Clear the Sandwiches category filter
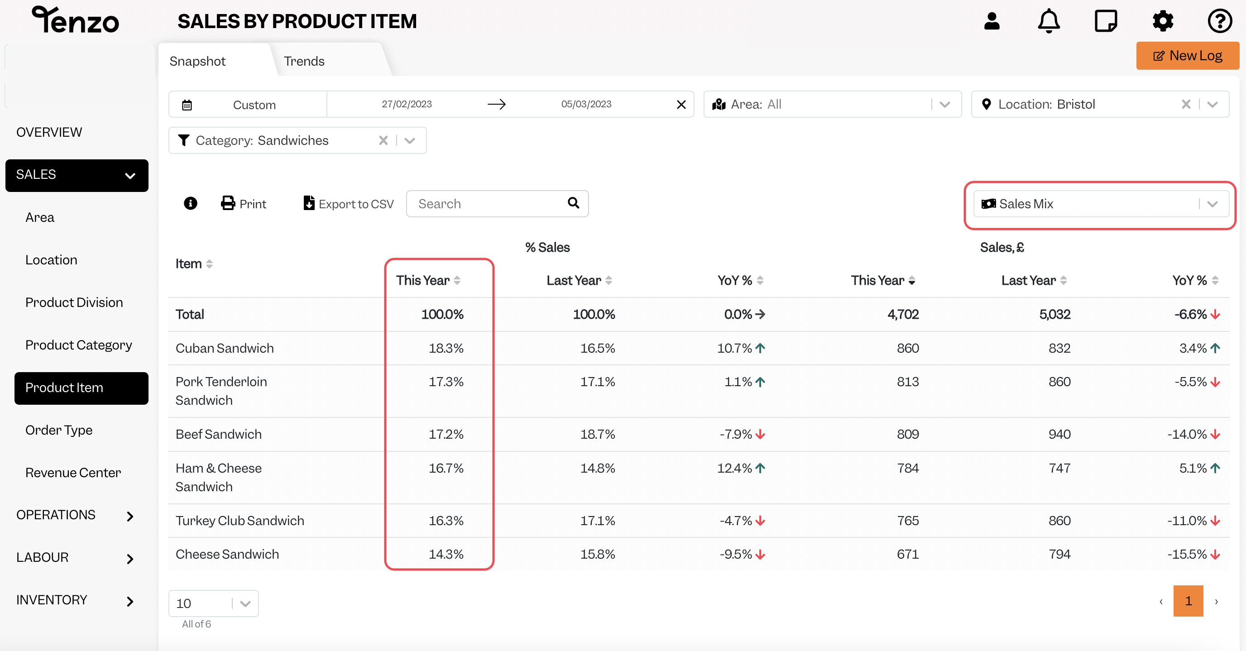Viewport: 1246px width, 651px height. [383, 140]
